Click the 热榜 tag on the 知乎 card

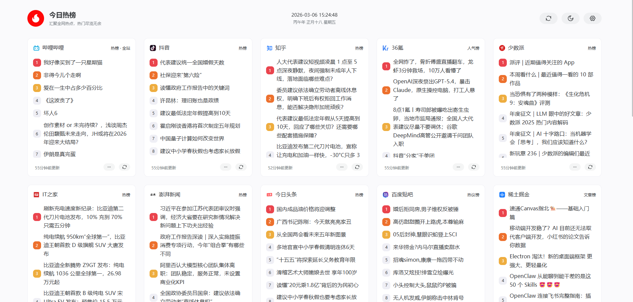[359, 48]
